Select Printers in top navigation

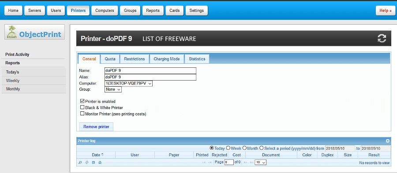[78, 11]
